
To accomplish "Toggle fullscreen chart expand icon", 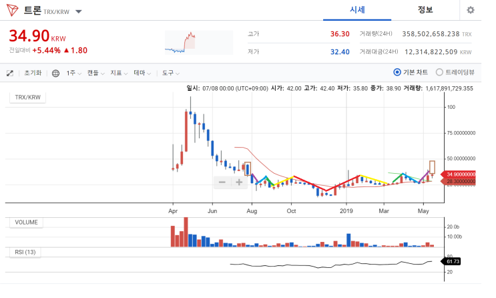I will coord(10,73).
